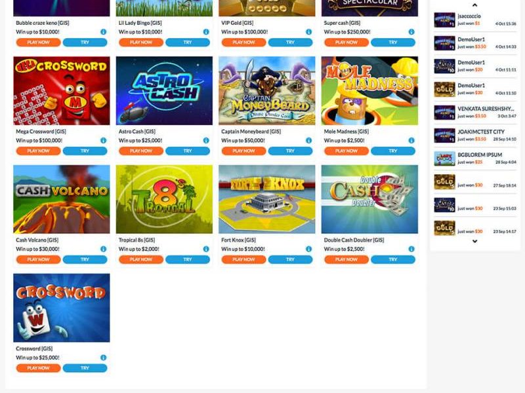The height and width of the screenshot is (393, 525).
Task: Open the Bubble craze keno info icon
Action: (x=104, y=32)
